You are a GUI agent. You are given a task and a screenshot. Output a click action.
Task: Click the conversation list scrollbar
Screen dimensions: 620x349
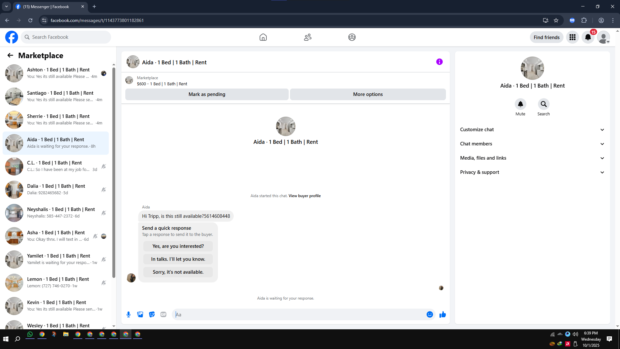pyautogui.click(x=114, y=173)
